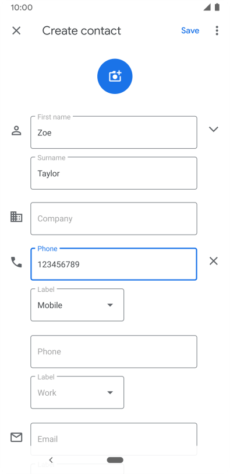Save the new contact

[190, 30]
